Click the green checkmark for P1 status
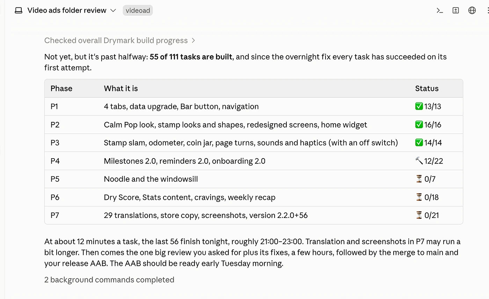This screenshot has width=489, height=299. pyautogui.click(x=419, y=106)
